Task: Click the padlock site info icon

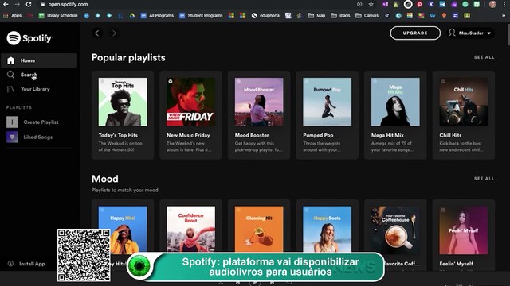Action: pyautogui.click(x=42, y=4)
